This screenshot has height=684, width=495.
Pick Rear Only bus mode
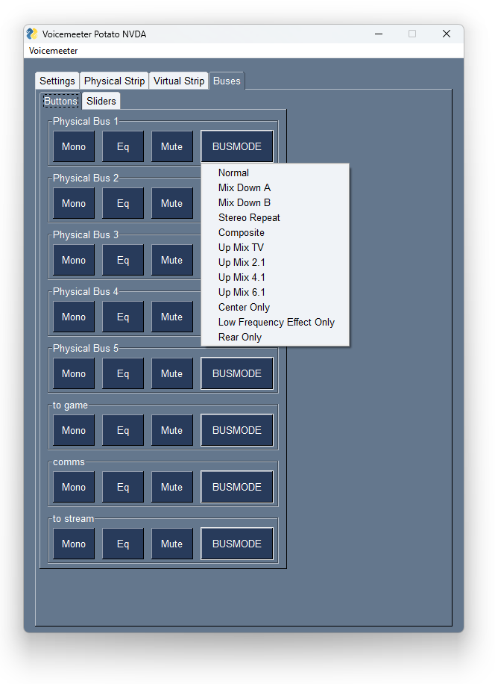click(x=239, y=337)
